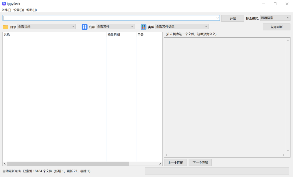Maximize the IggySeek window

(x=275, y=4)
